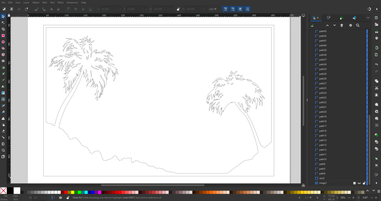Click the X position input field
The width and height of the screenshot is (381, 201).
pos(111,9)
